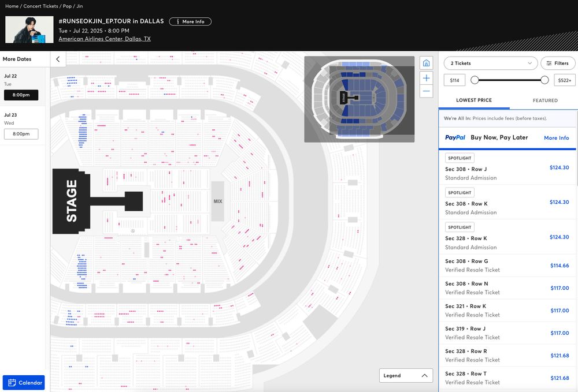The width and height of the screenshot is (578, 392).
Task: Select Sec 321 Row K resale listing
Action: tap(507, 310)
